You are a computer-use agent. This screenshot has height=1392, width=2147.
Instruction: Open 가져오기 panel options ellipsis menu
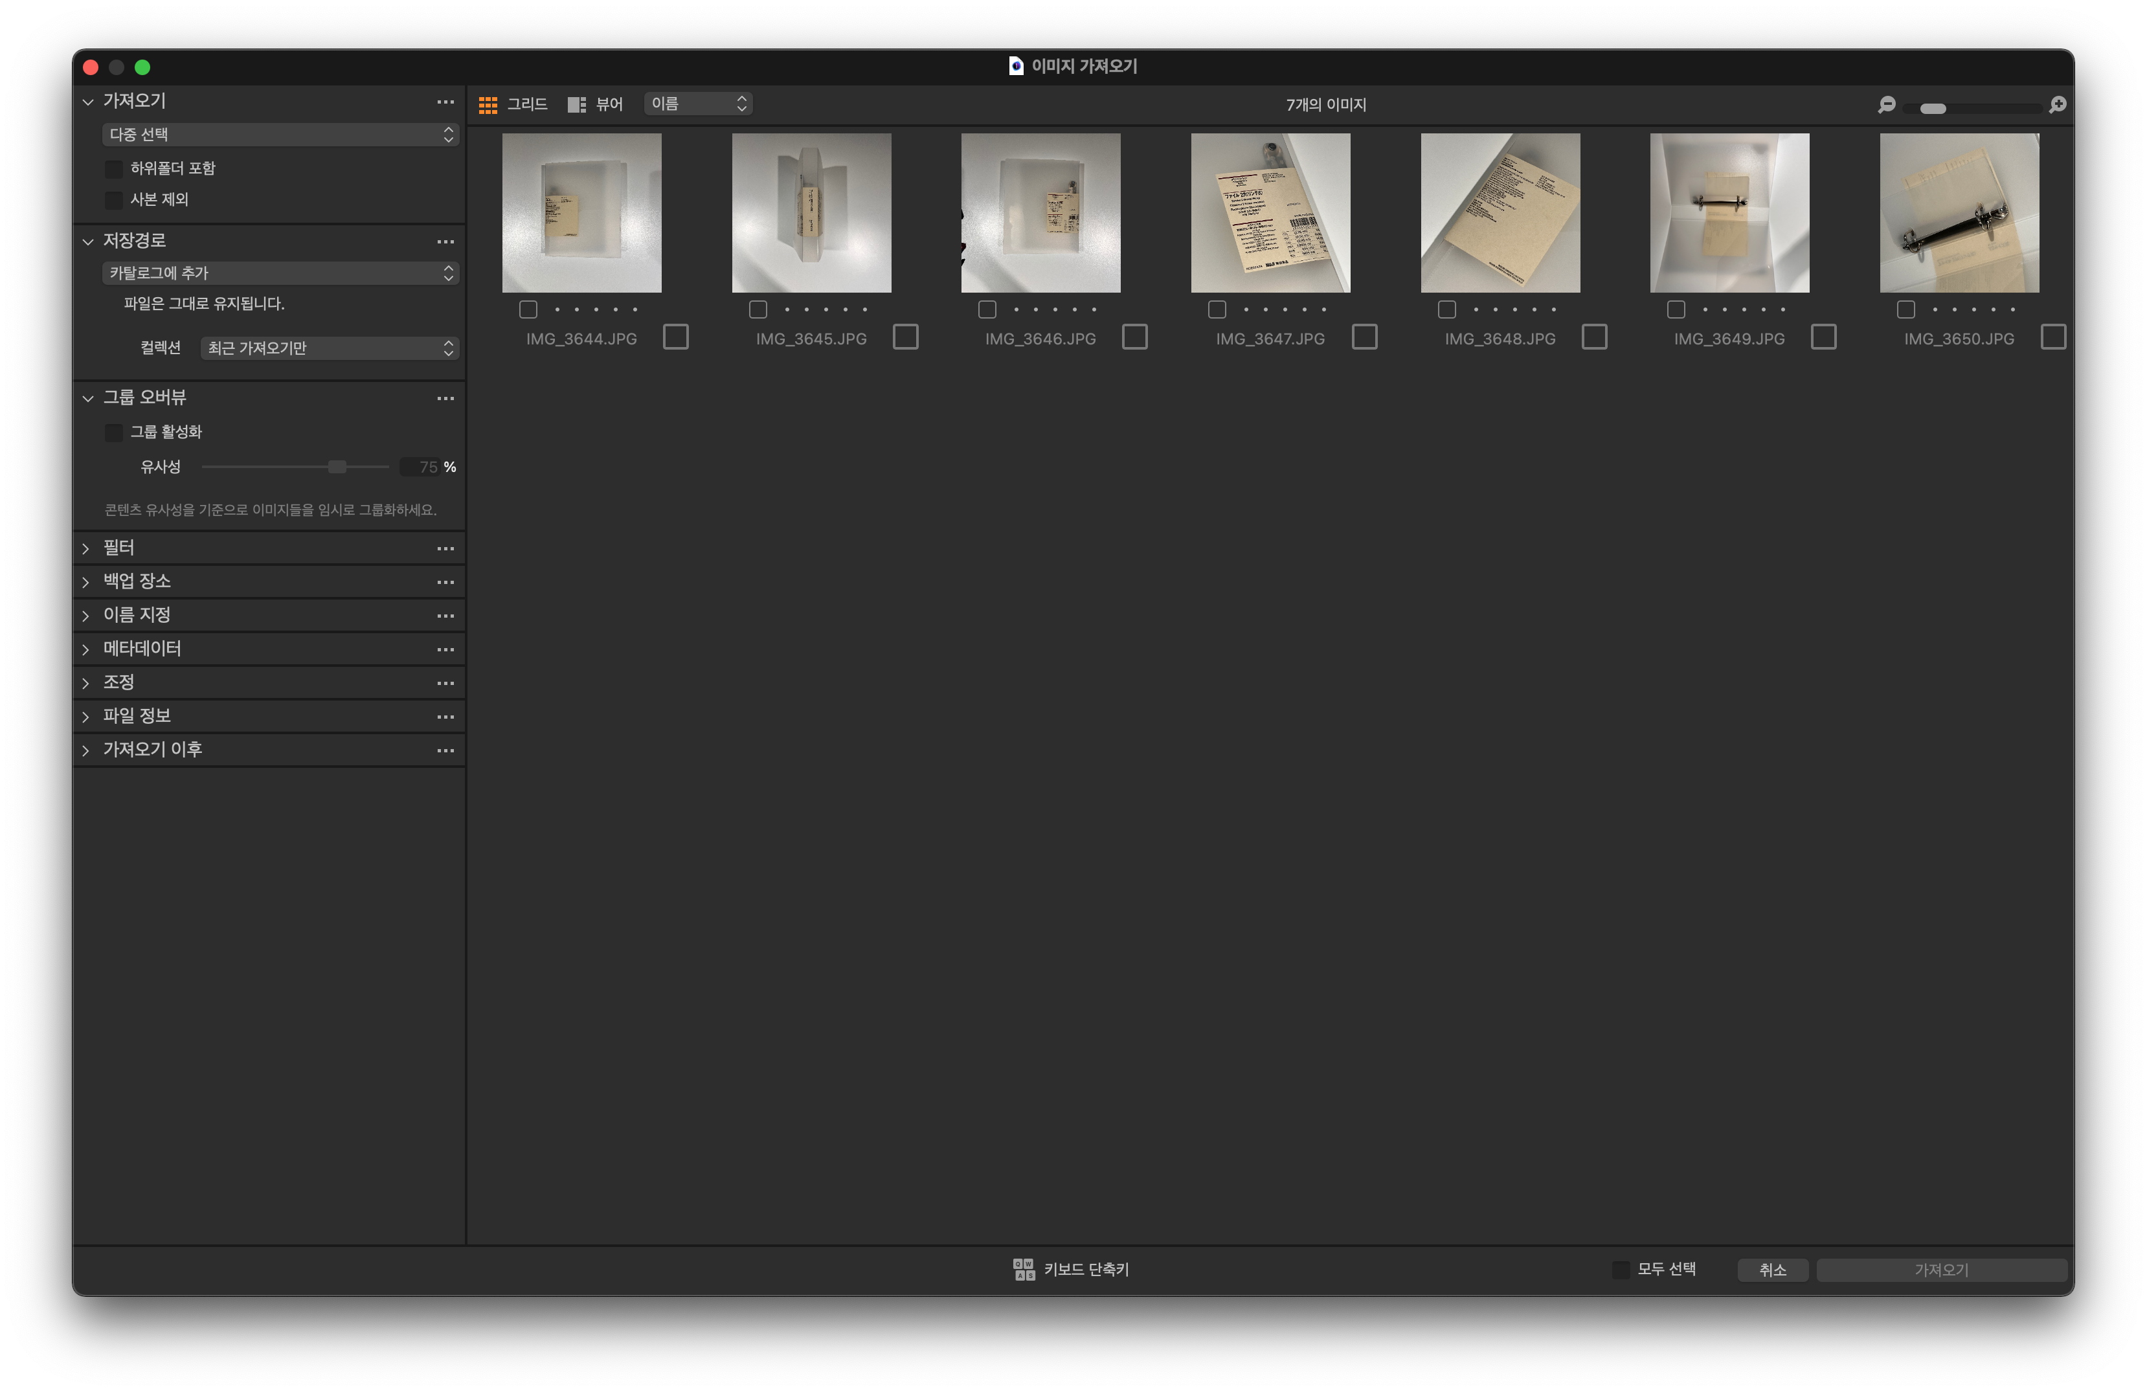pyautogui.click(x=445, y=102)
